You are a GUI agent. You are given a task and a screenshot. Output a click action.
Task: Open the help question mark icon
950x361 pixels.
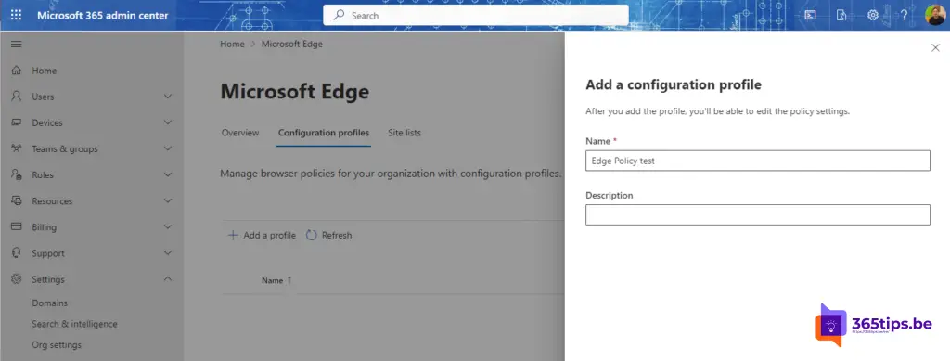[904, 15]
